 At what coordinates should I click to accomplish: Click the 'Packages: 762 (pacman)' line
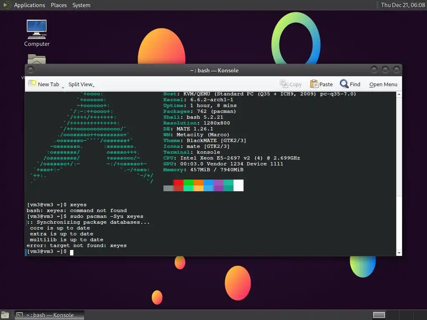tap(200, 111)
